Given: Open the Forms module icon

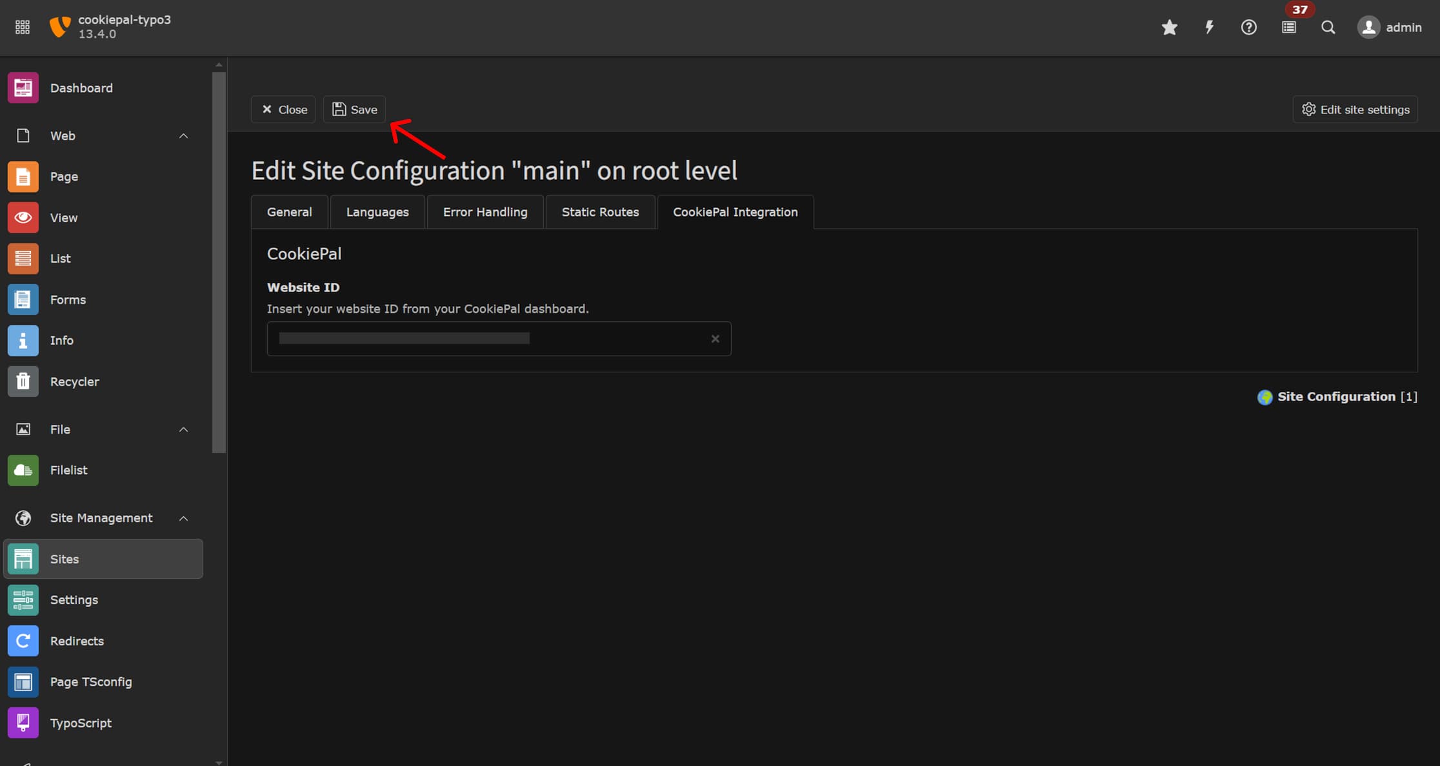Looking at the screenshot, I should 23,299.
